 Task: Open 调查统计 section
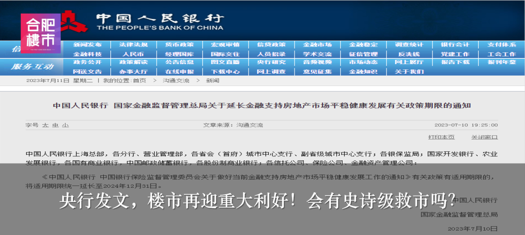(x=409, y=45)
